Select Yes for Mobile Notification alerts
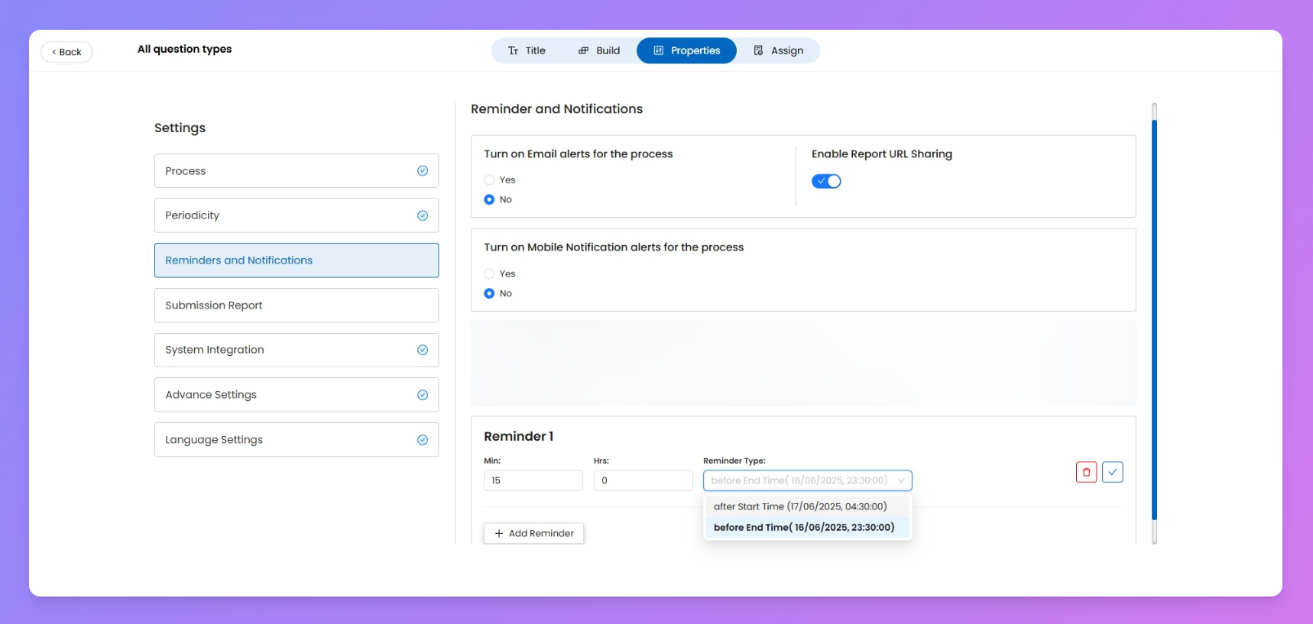This screenshot has height=624, width=1313. [x=489, y=274]
